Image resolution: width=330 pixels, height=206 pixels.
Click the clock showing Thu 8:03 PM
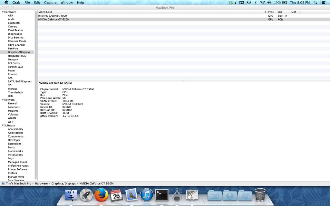(x=300, y=3)
